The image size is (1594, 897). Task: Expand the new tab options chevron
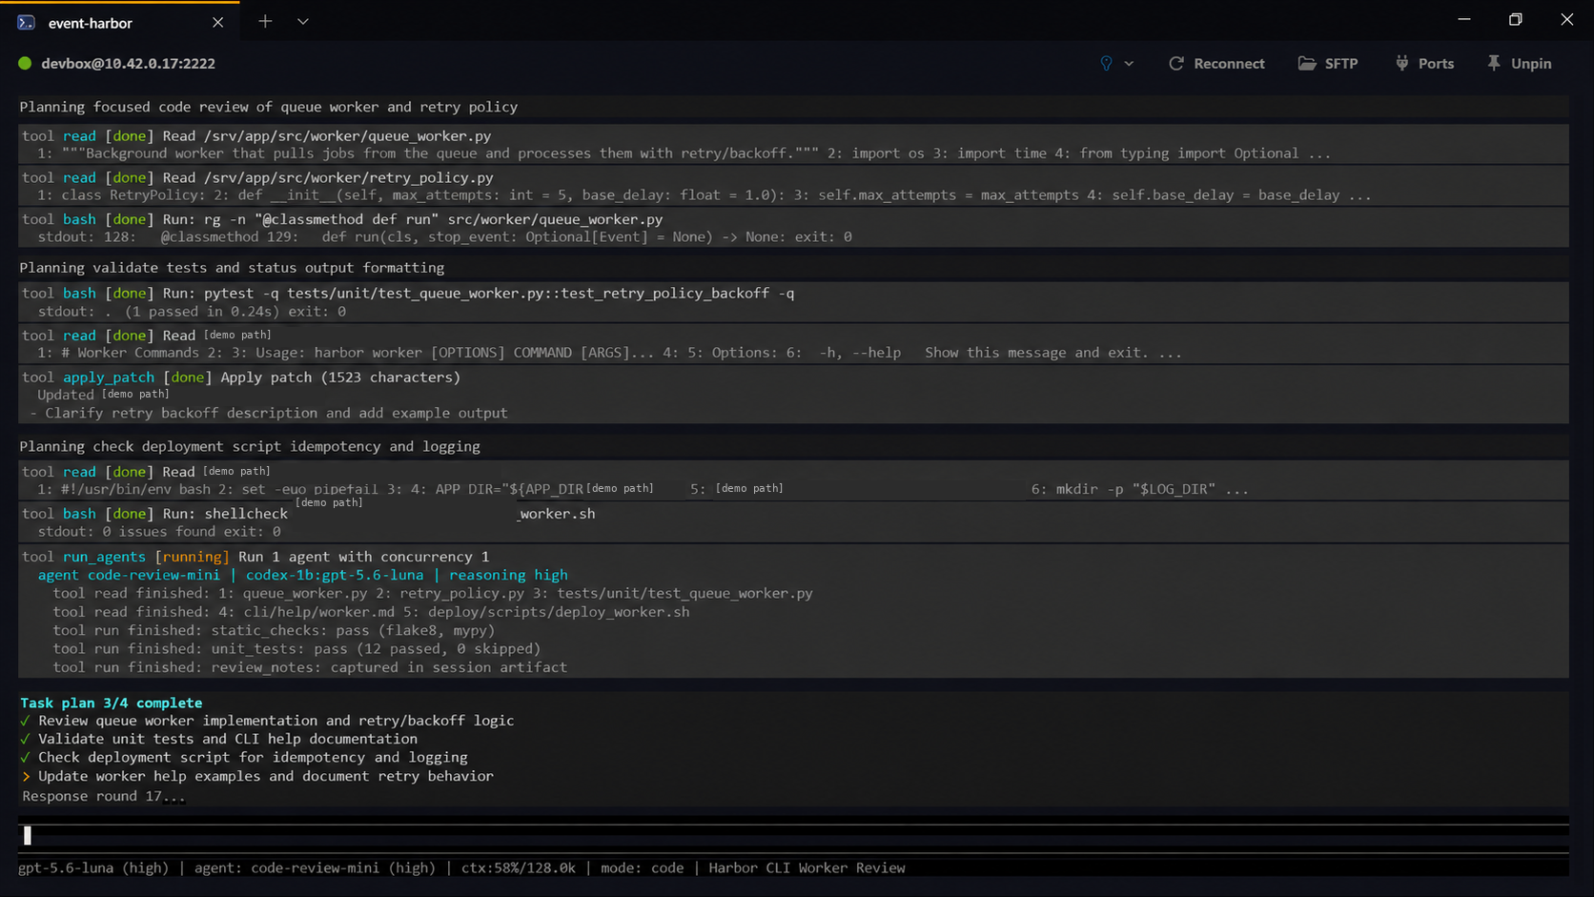pyautogui.click(x=303, y=21)
